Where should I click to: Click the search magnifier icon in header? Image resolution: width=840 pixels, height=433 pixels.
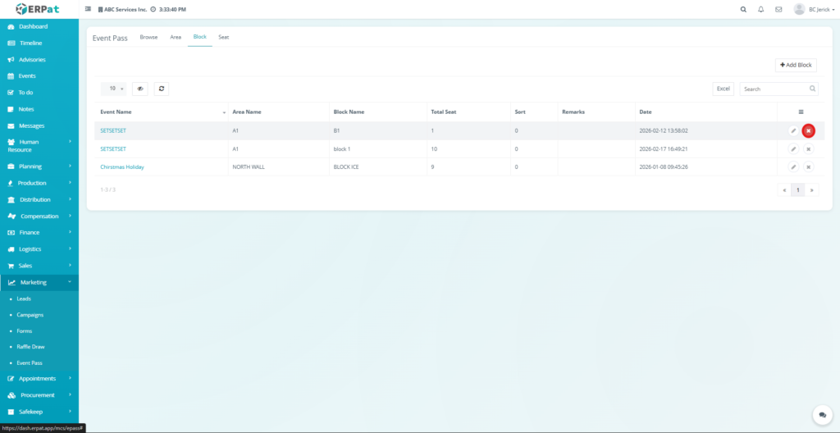click(743, 10)
